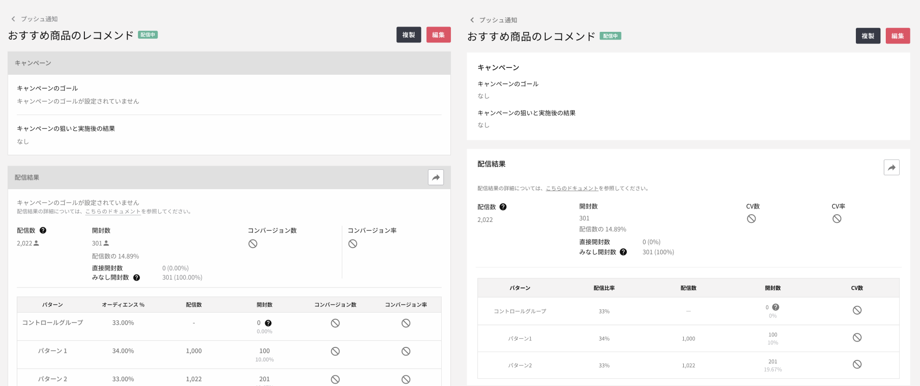The width and height of the screenshot is (920, 386).
Task: Click 19.67% in the right table's パターン2 row
Action: (773, 370)
